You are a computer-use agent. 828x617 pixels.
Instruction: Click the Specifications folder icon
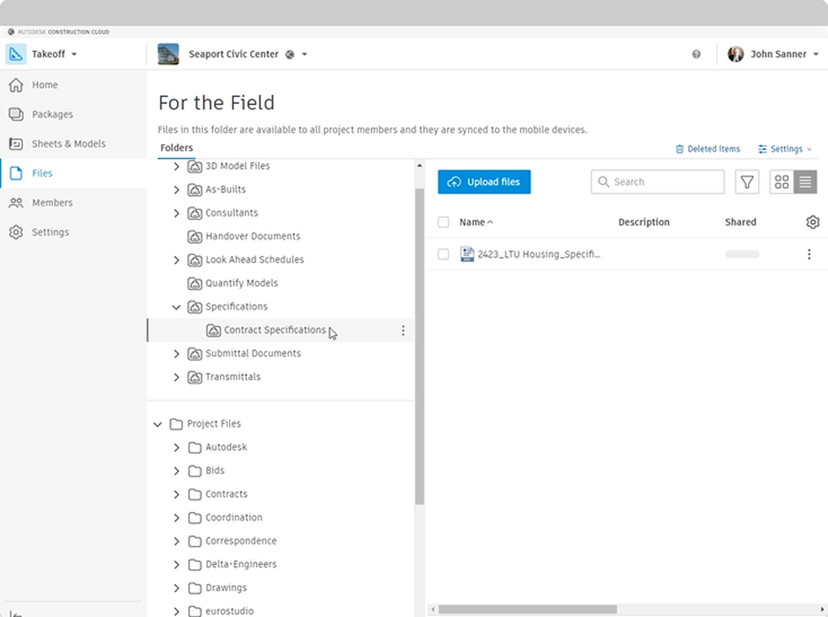[194, 307]
